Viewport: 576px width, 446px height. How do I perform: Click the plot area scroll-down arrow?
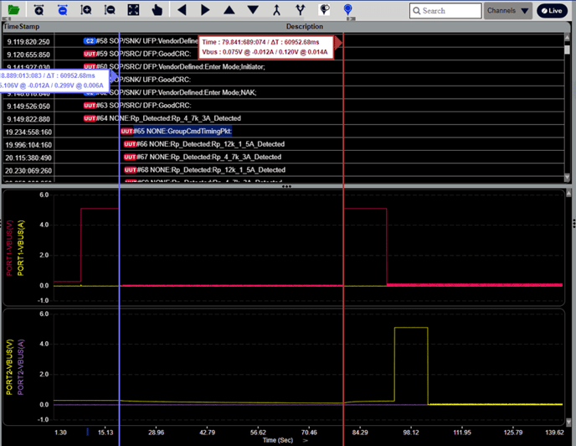click(x=568, y=422)
